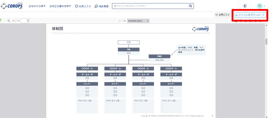Expand the user avatar account menu
The width and height of the screenshot is (270, 118).
pyautogui.click(x=261, y=6)
